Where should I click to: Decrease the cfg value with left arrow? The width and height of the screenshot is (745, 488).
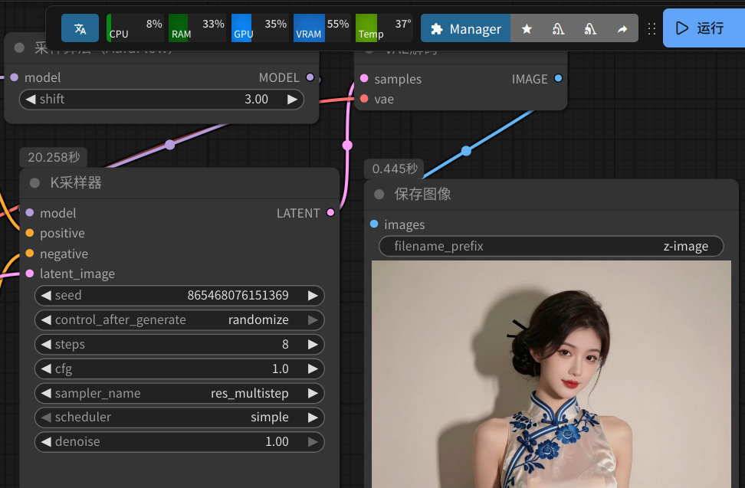[46, 368]
